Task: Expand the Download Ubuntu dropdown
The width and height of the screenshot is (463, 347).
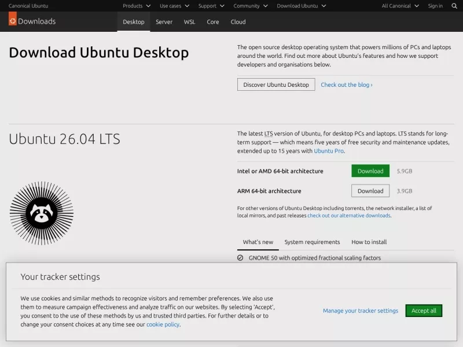Action: (x=301, y=6)
